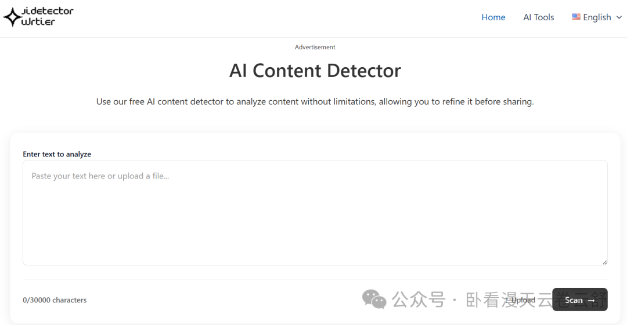
Task: Open the English language dropdown
Action: (x=597, y=17)
